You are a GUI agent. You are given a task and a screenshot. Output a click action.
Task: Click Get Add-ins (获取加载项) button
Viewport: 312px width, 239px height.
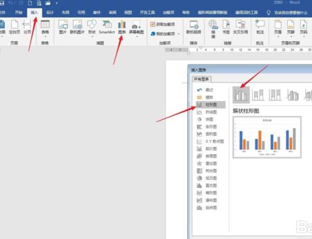pyautogui.click(x=163, y=24)
